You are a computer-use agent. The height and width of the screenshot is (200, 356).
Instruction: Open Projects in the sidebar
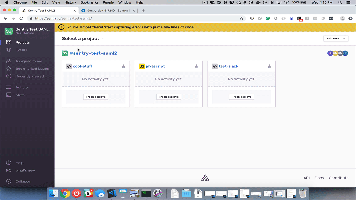(x=23, y=42)
